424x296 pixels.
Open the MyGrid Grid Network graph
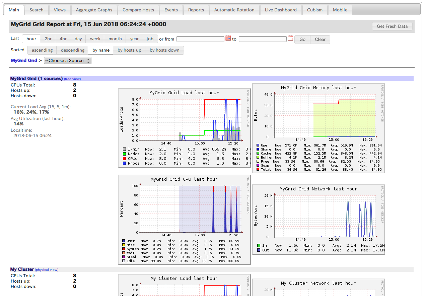[x=319, y=220]
